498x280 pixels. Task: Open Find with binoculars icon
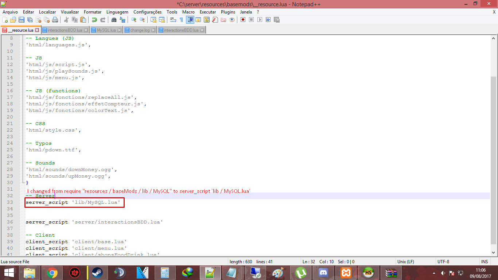(x=114, y=20)
